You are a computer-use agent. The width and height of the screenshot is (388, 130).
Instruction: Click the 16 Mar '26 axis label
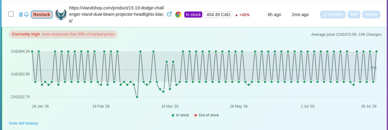pyautogui.click(x=170, y=106)
